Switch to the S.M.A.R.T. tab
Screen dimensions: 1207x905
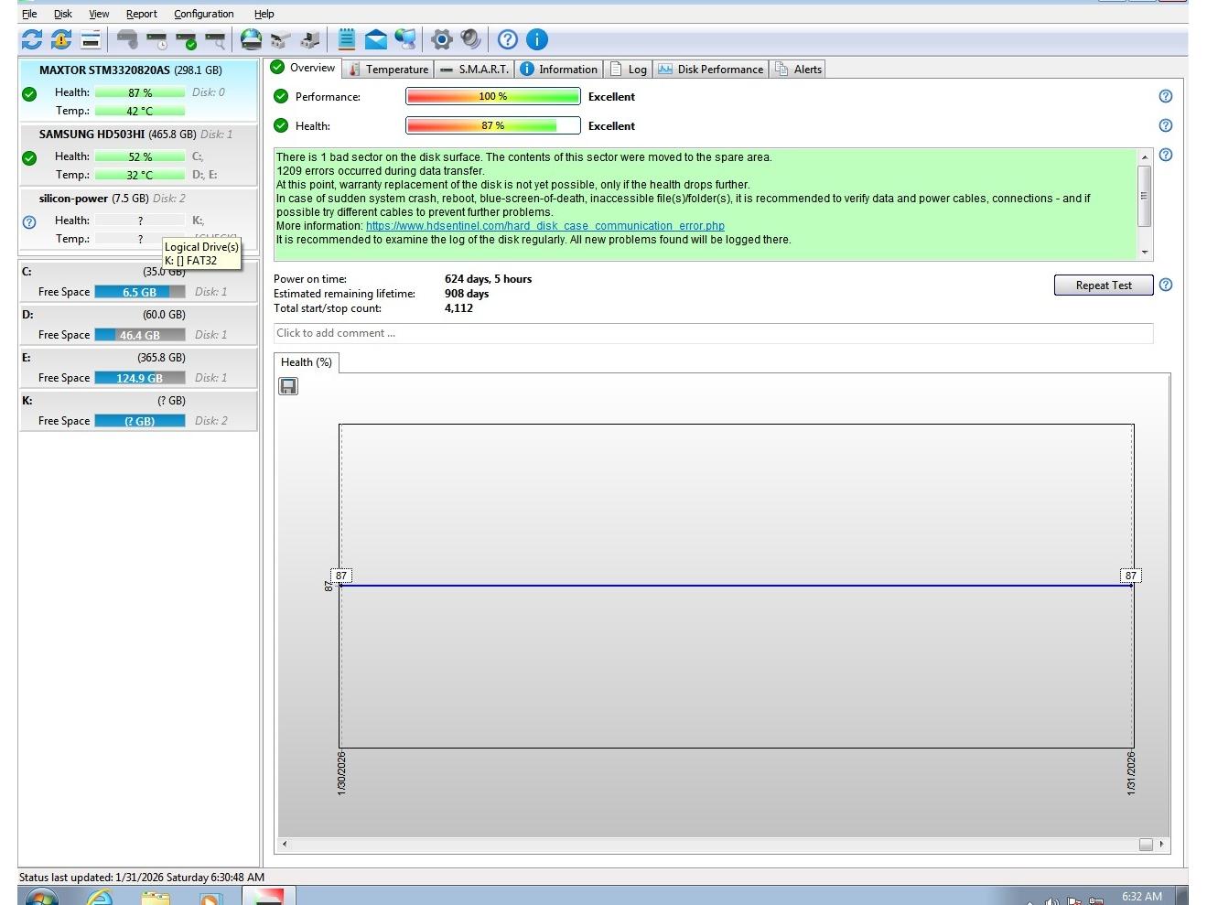click(x=474, y=70)
